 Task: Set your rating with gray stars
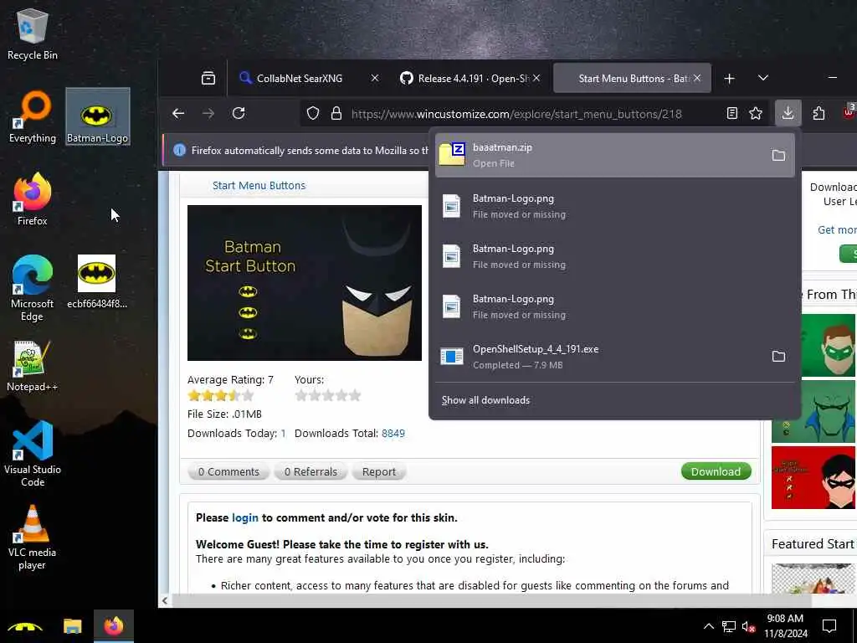[x=328, y=395]
